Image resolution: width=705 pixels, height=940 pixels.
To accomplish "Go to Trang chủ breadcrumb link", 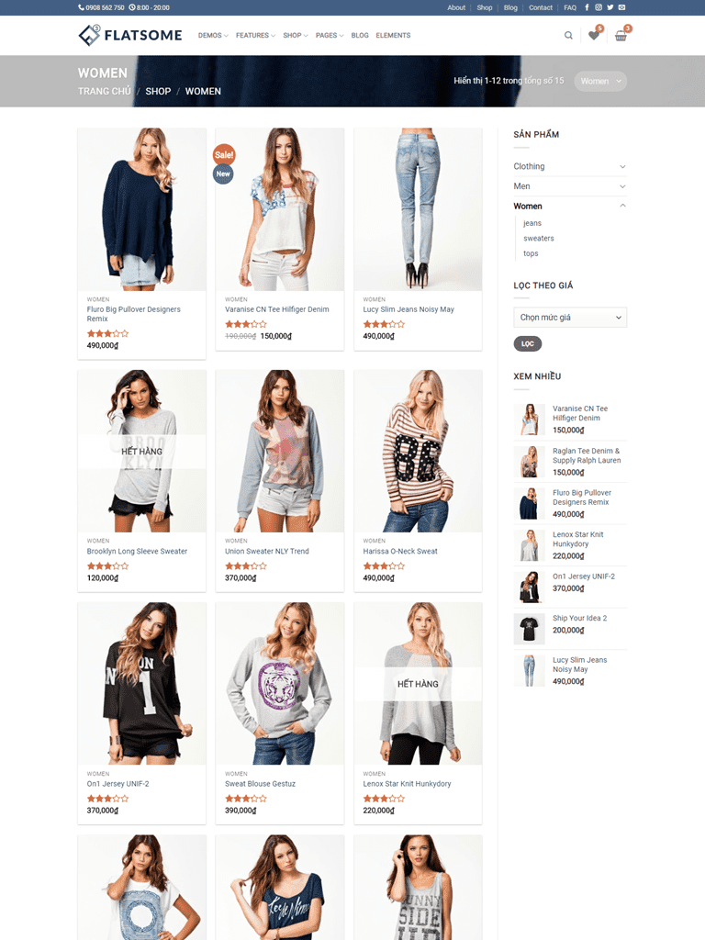I will (x=105, y=91).
